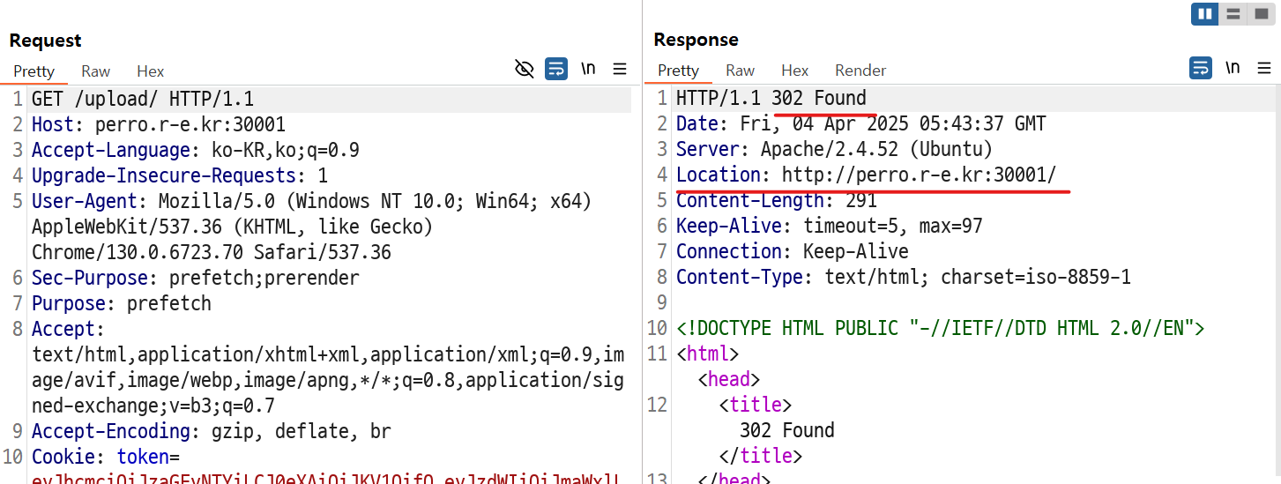Toggle \n newline display in Request panel
This screenshot has width=1281, height=484.
pyautogui.click(x=588, y=69)
